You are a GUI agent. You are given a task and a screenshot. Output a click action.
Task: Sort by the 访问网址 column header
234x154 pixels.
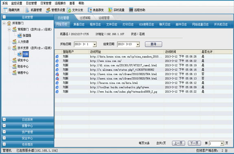(127, 52)
